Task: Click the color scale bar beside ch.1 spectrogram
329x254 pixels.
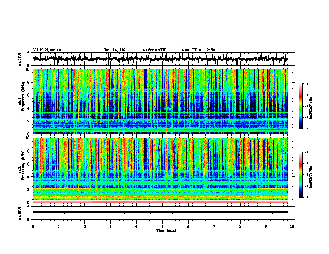Action: pos(301,106)
